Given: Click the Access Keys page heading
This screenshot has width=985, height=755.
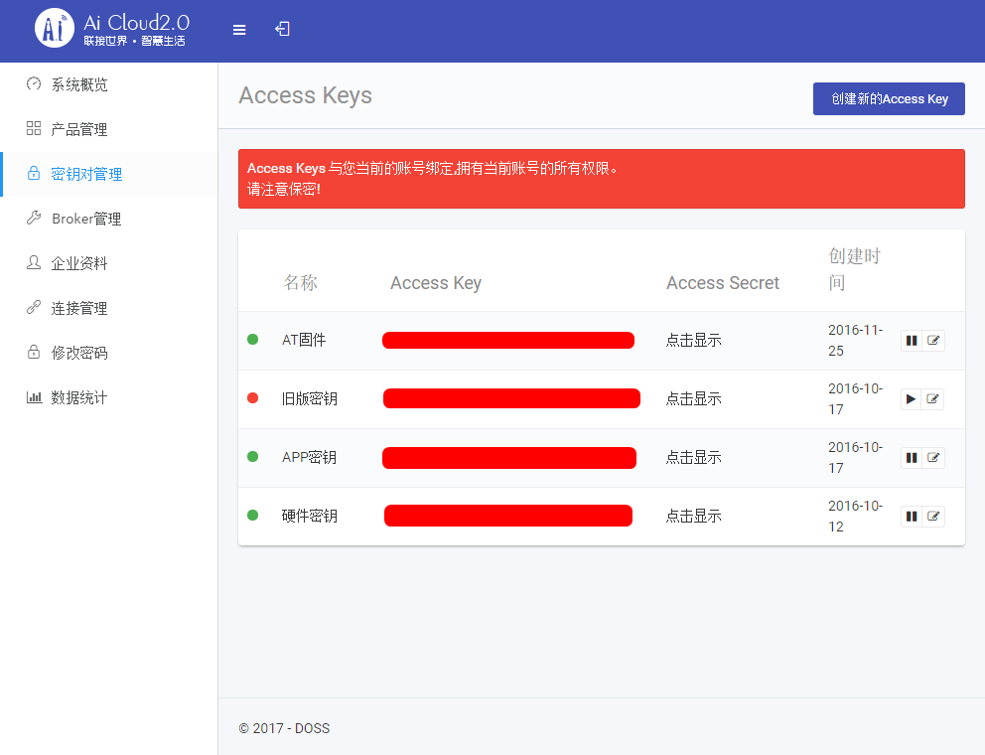Looking at the screenshot, I should pos(305,95).
